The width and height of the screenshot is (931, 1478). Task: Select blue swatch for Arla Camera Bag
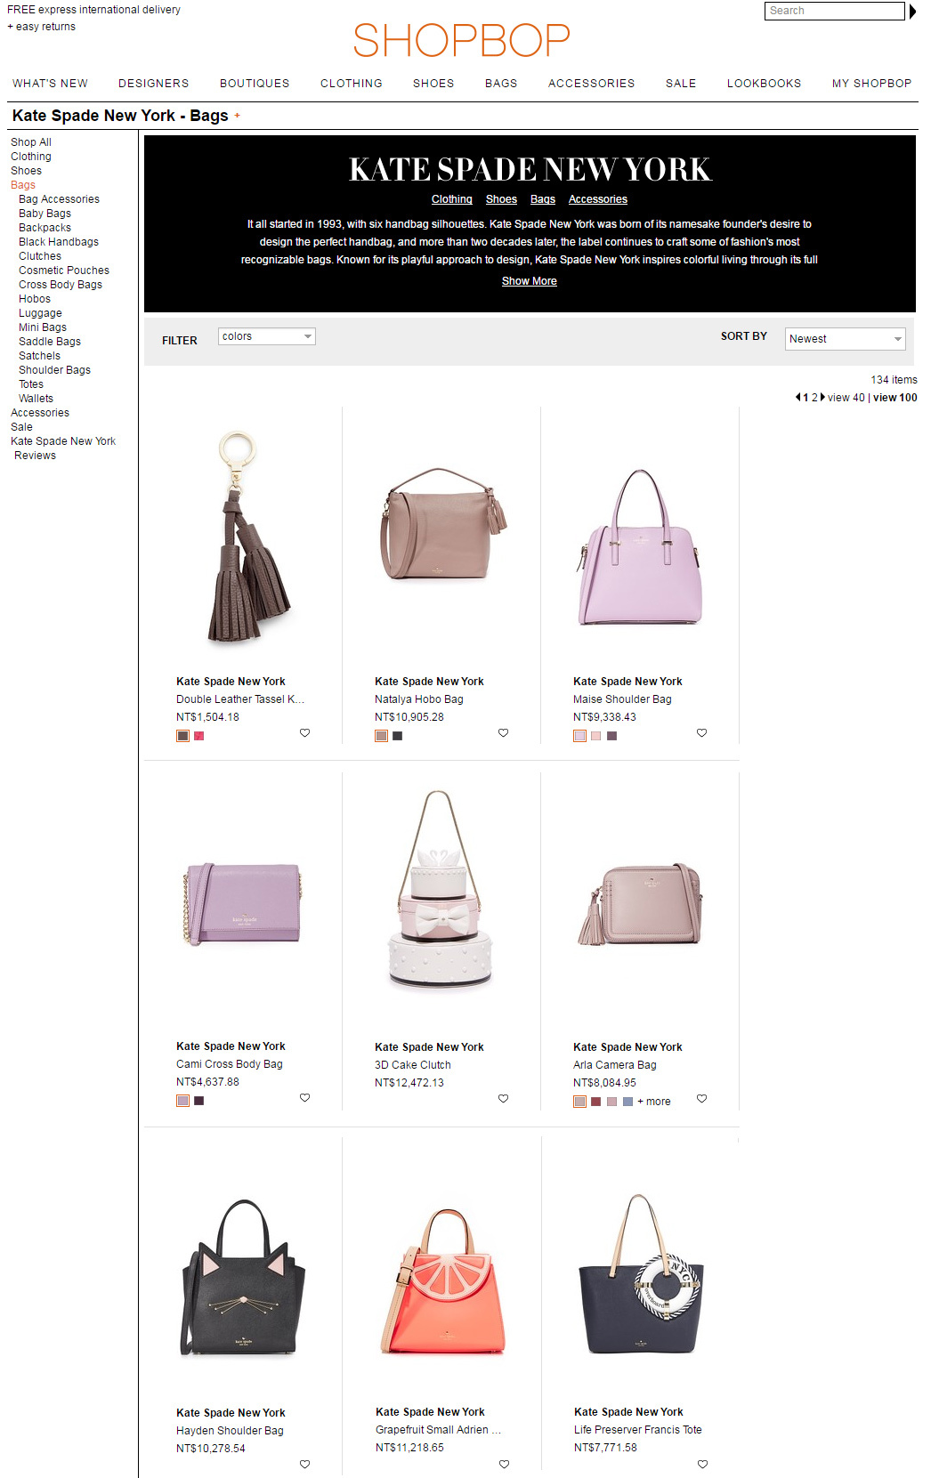pos(627,1102)
